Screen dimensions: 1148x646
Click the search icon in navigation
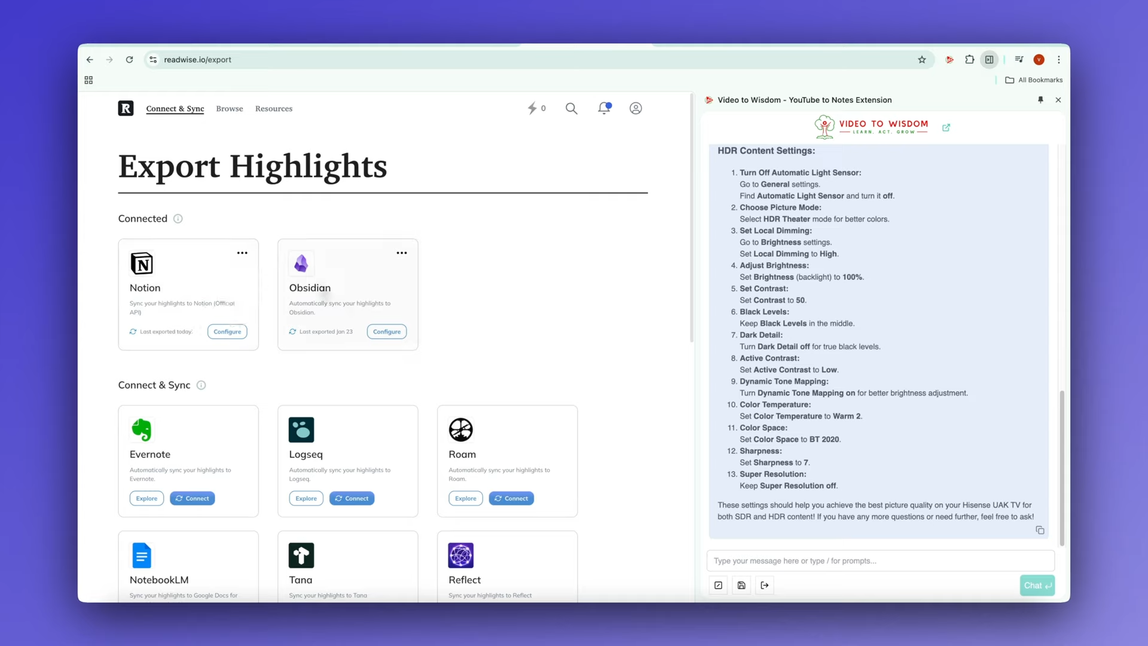571,108
